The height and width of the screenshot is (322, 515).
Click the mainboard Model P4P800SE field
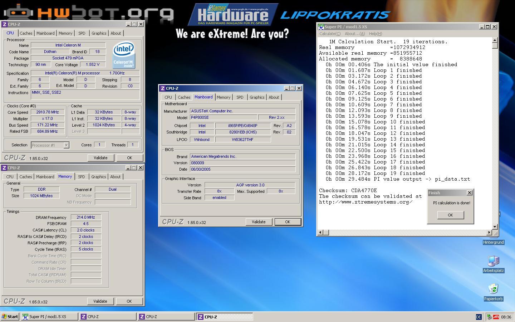pos(224,117)
